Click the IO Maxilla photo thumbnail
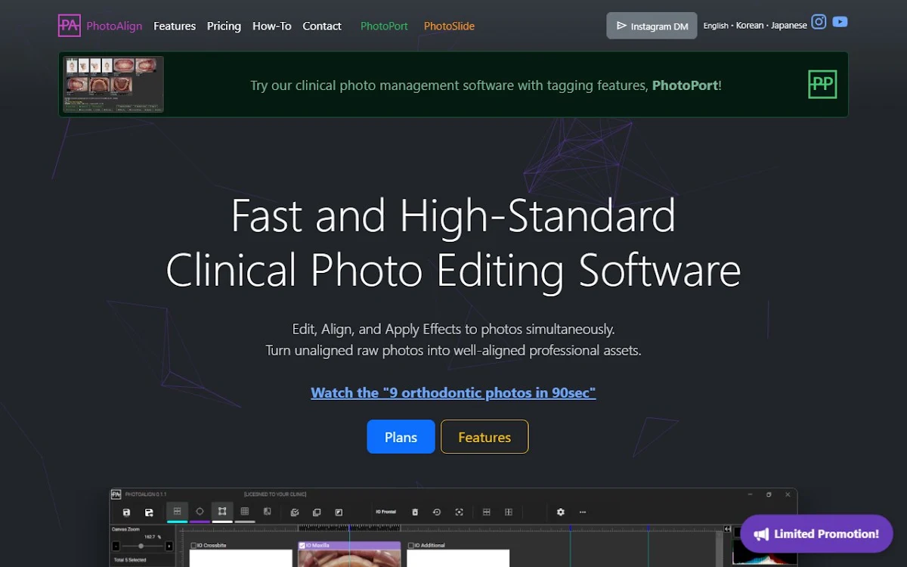Viewport: 907px width, 567px height. 349,558
